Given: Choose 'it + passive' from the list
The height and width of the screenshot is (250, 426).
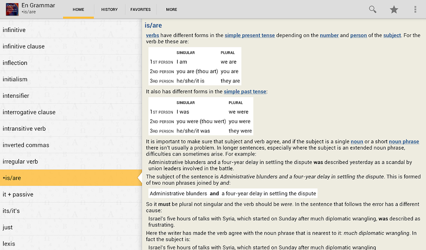Looking at the screenshot, I should tap(18, 195).
